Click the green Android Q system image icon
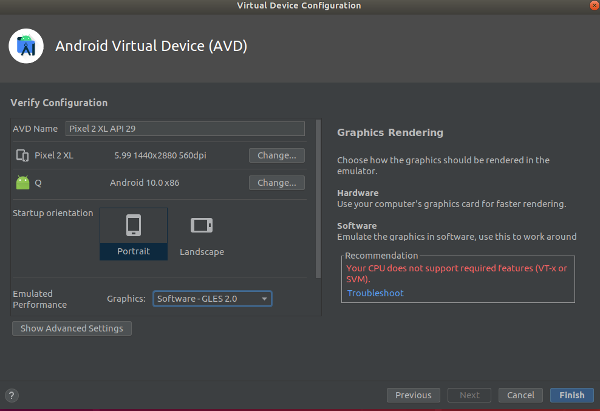This screenshot has width=600, height=411. tap(22, 183)
